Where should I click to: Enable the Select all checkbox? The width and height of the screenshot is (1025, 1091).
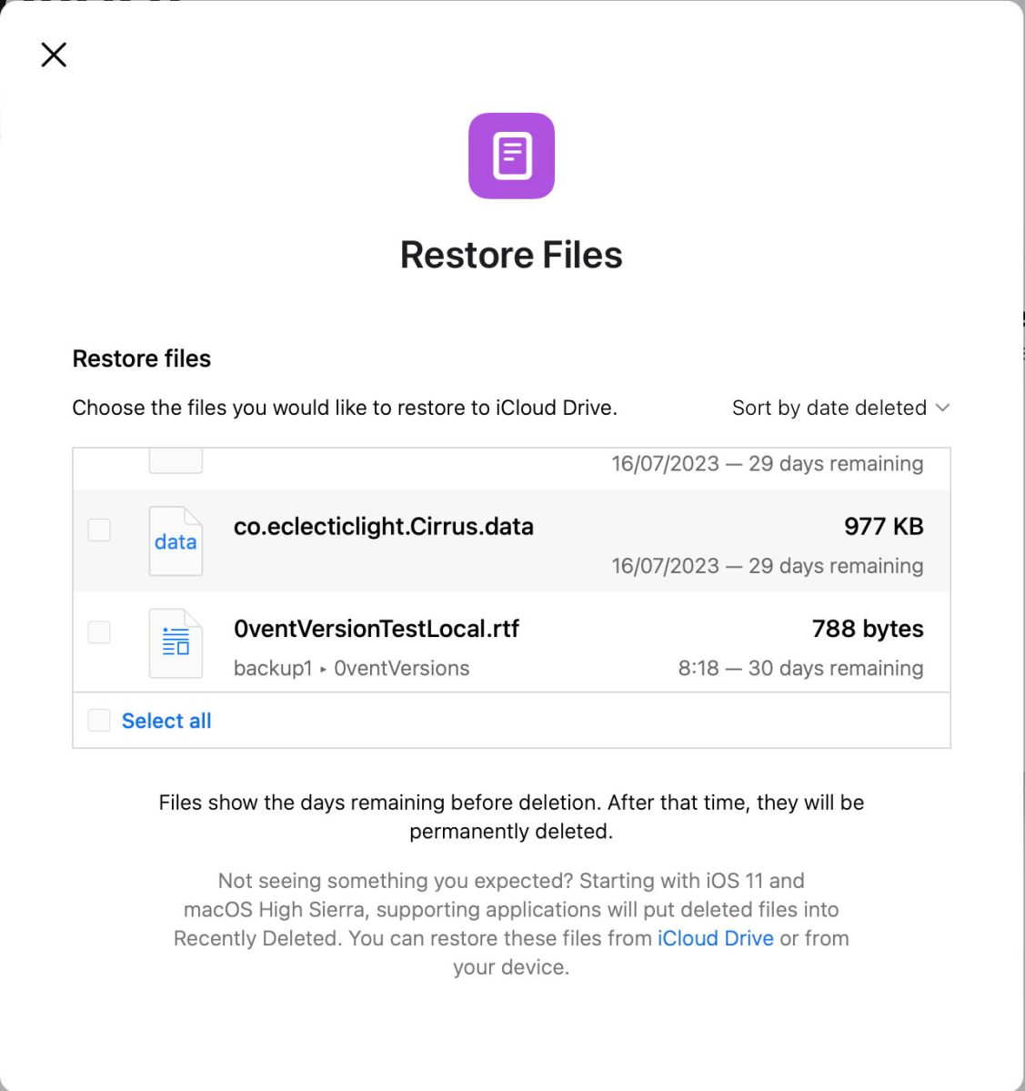coord(98,720)
